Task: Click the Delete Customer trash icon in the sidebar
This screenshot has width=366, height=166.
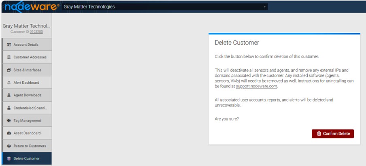Action: pos(9,159)
